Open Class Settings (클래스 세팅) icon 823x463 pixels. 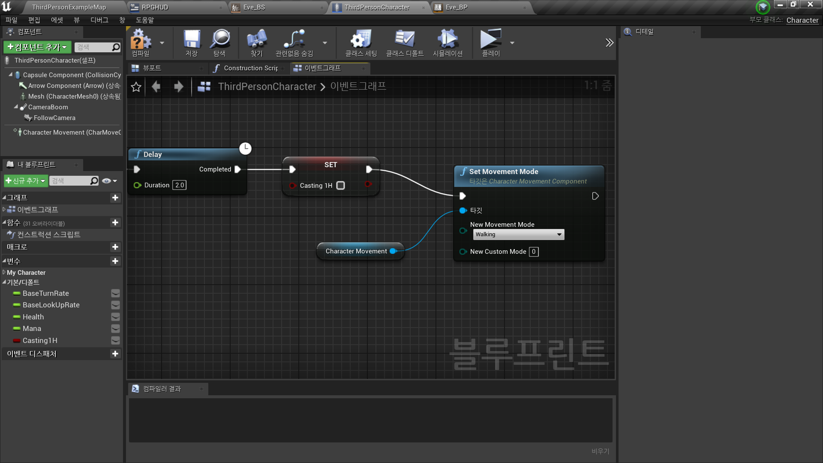coord(361,39)
